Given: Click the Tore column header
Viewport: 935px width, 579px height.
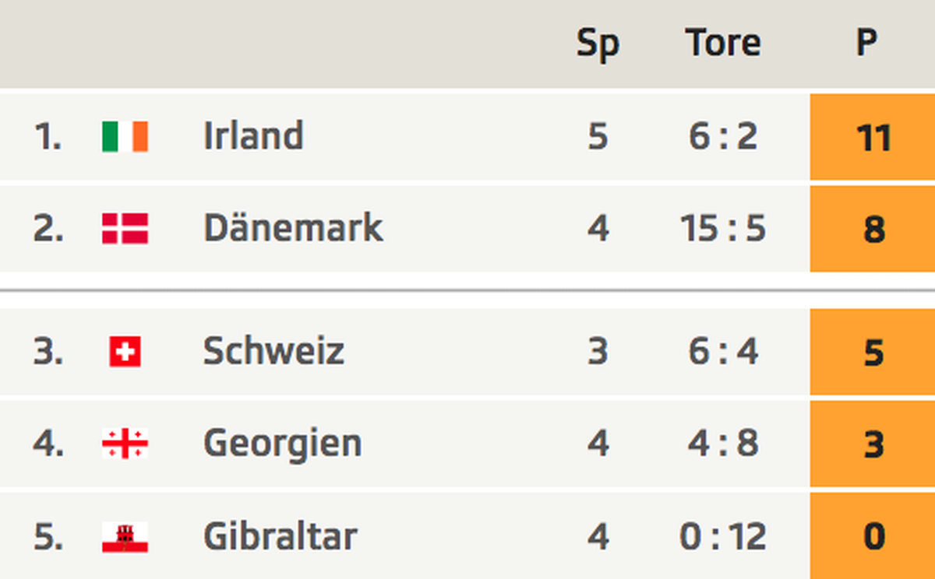Looking at the screenshot, I should (x=723, y=42).
